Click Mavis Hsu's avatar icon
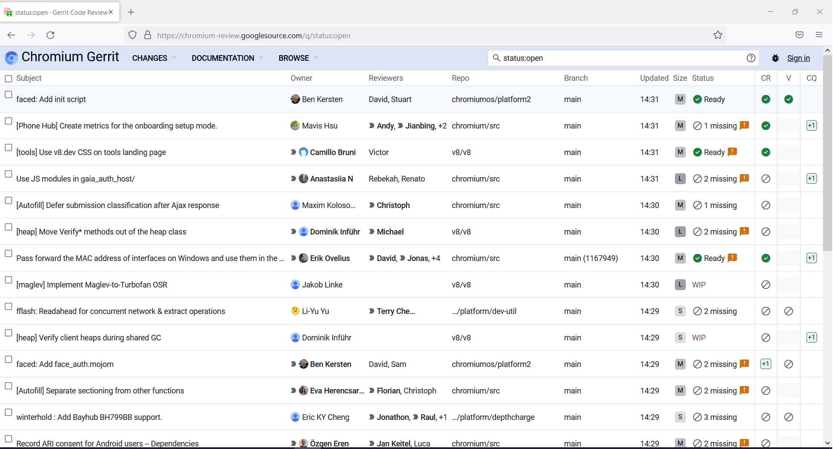833x449 pixels. click(295, 125)
